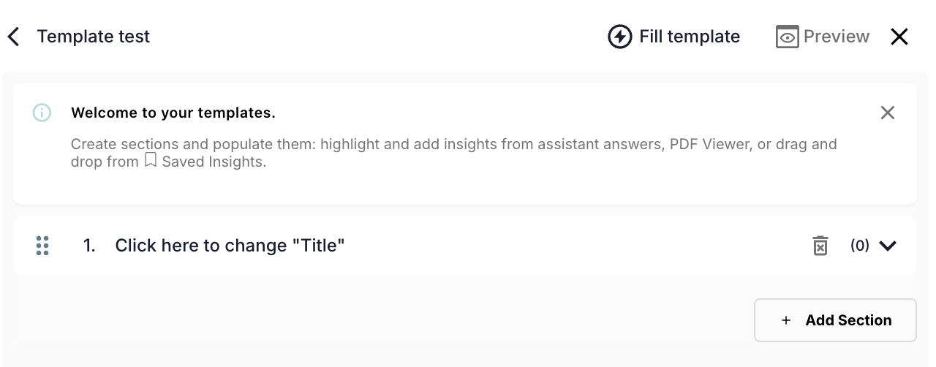Delete section 1 with the trash icon
The image size is (936, 367).
(820, 246)
